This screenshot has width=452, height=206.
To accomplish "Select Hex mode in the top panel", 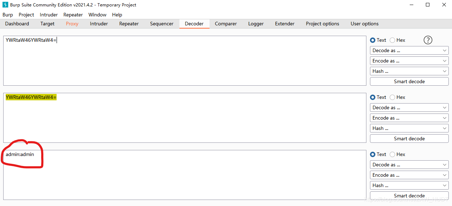I will click(392, 40).
